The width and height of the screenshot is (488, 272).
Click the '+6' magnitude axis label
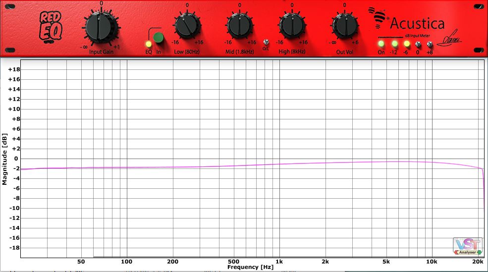click(16, 129)
